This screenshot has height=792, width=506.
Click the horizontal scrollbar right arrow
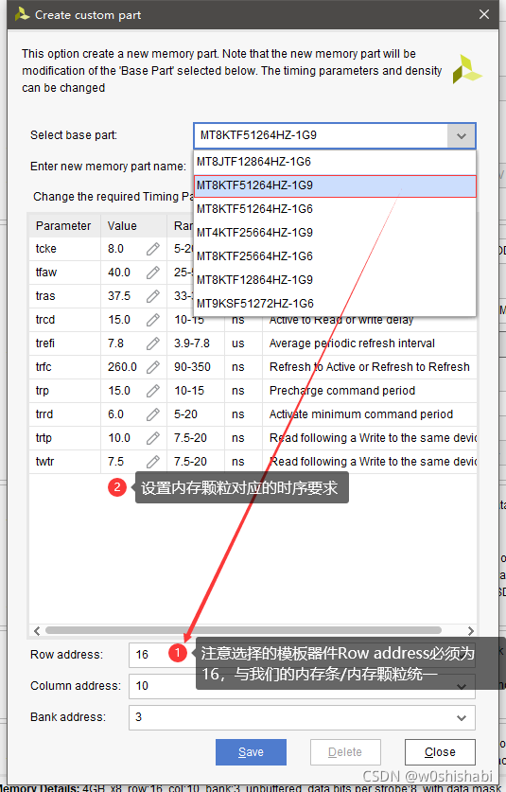point(471,630)
